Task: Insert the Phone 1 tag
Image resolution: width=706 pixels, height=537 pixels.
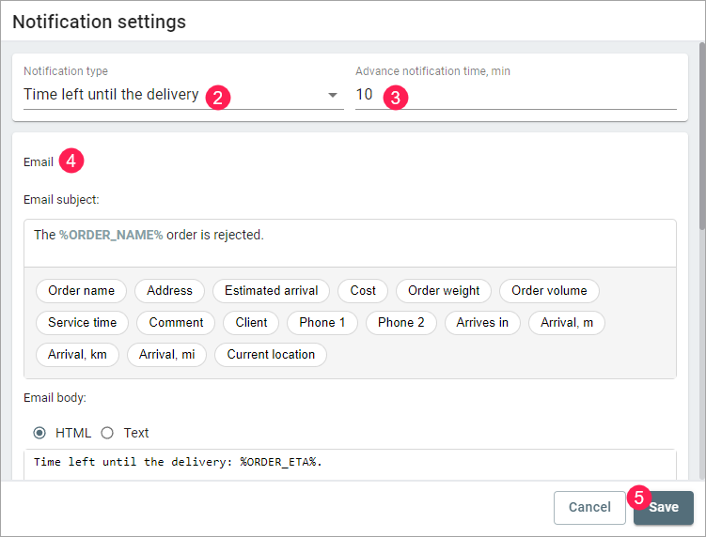Action: point(322,323)
